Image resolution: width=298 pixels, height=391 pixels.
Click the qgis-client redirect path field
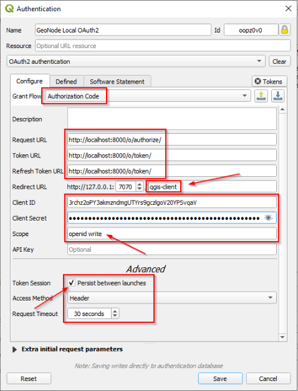point(212,187)
